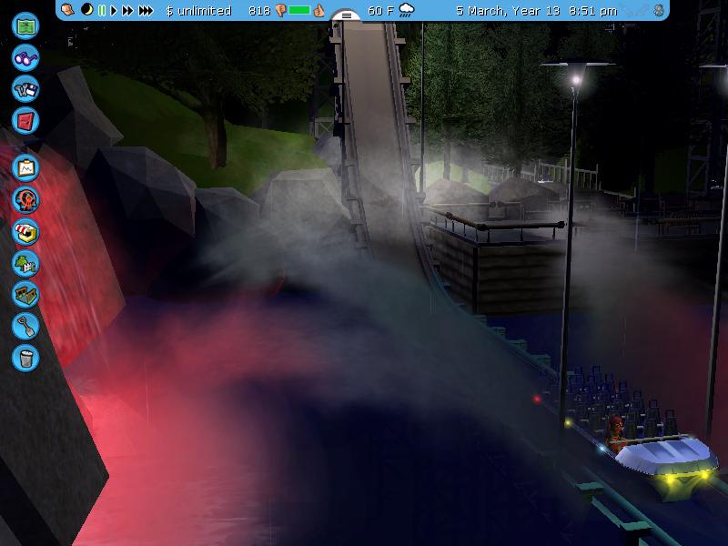Open the binoculars view options
The height and width of the screenshot is (546, 728).
point(25,57)
